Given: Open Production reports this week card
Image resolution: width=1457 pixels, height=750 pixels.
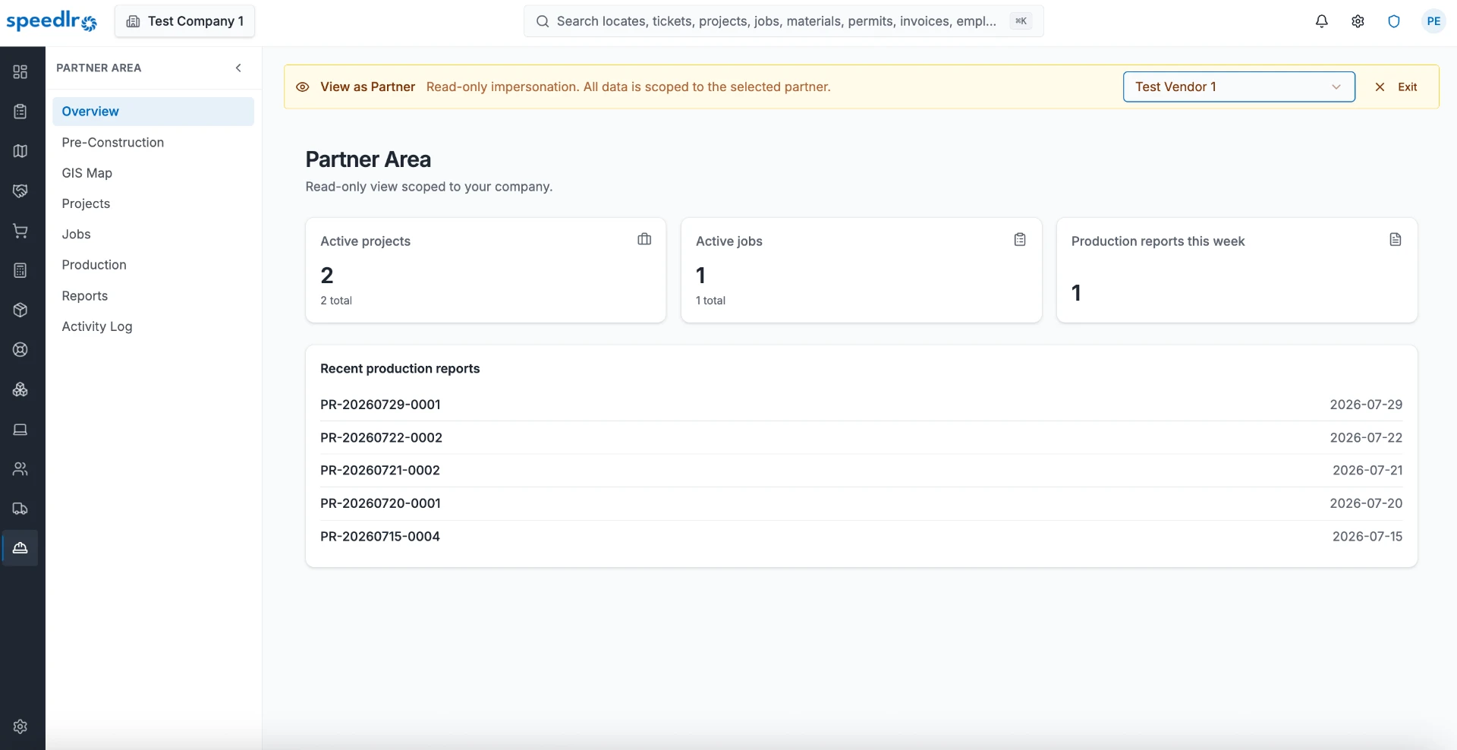Looking at the screenshot, I should 1237,270.
